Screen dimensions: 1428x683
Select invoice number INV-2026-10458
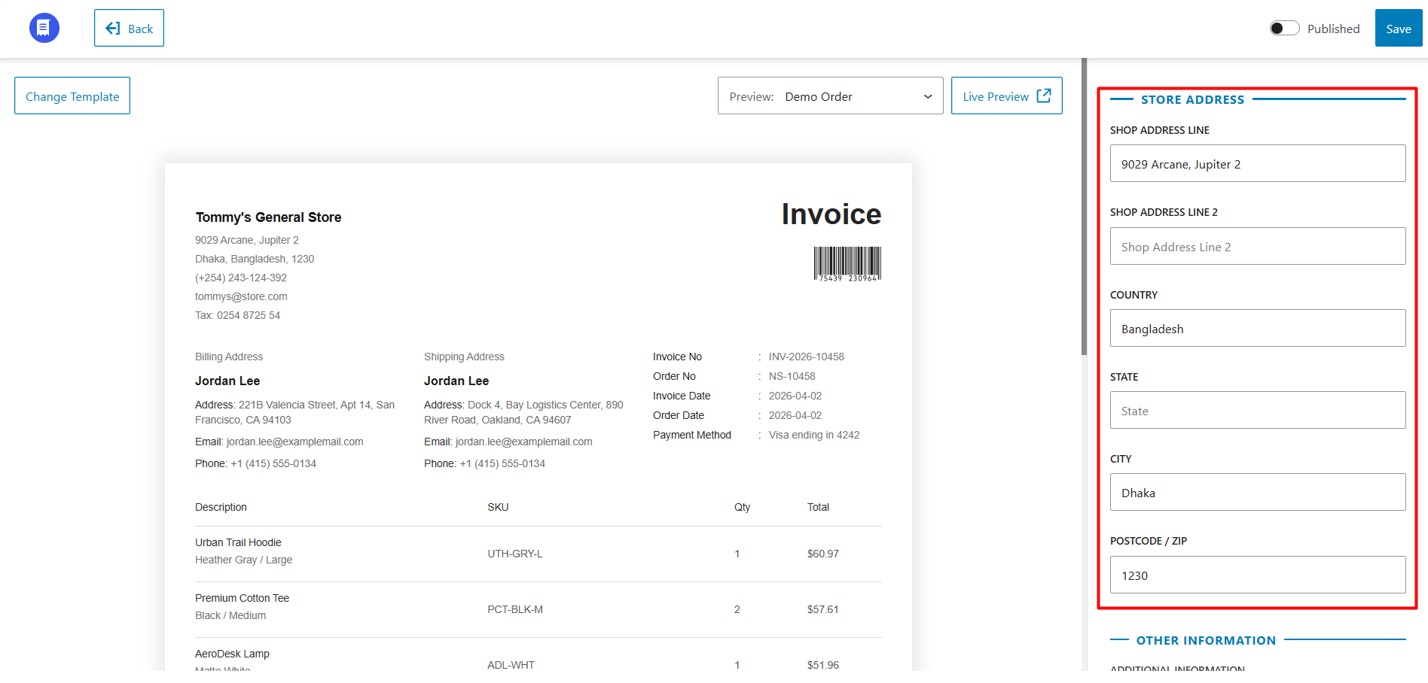806,357
